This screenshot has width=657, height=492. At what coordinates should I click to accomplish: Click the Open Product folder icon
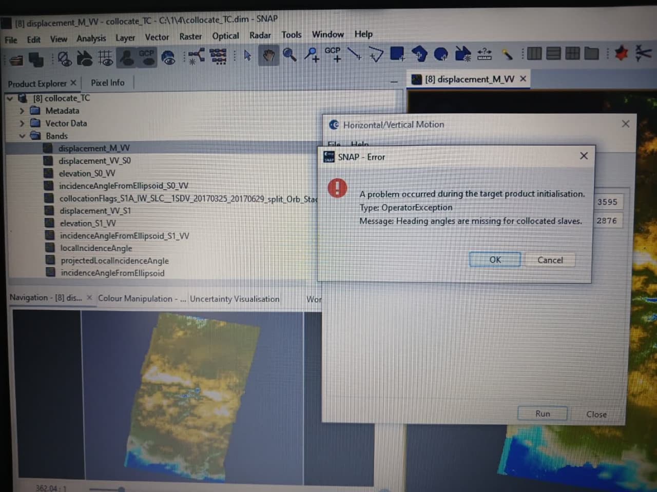pos(16,61)
